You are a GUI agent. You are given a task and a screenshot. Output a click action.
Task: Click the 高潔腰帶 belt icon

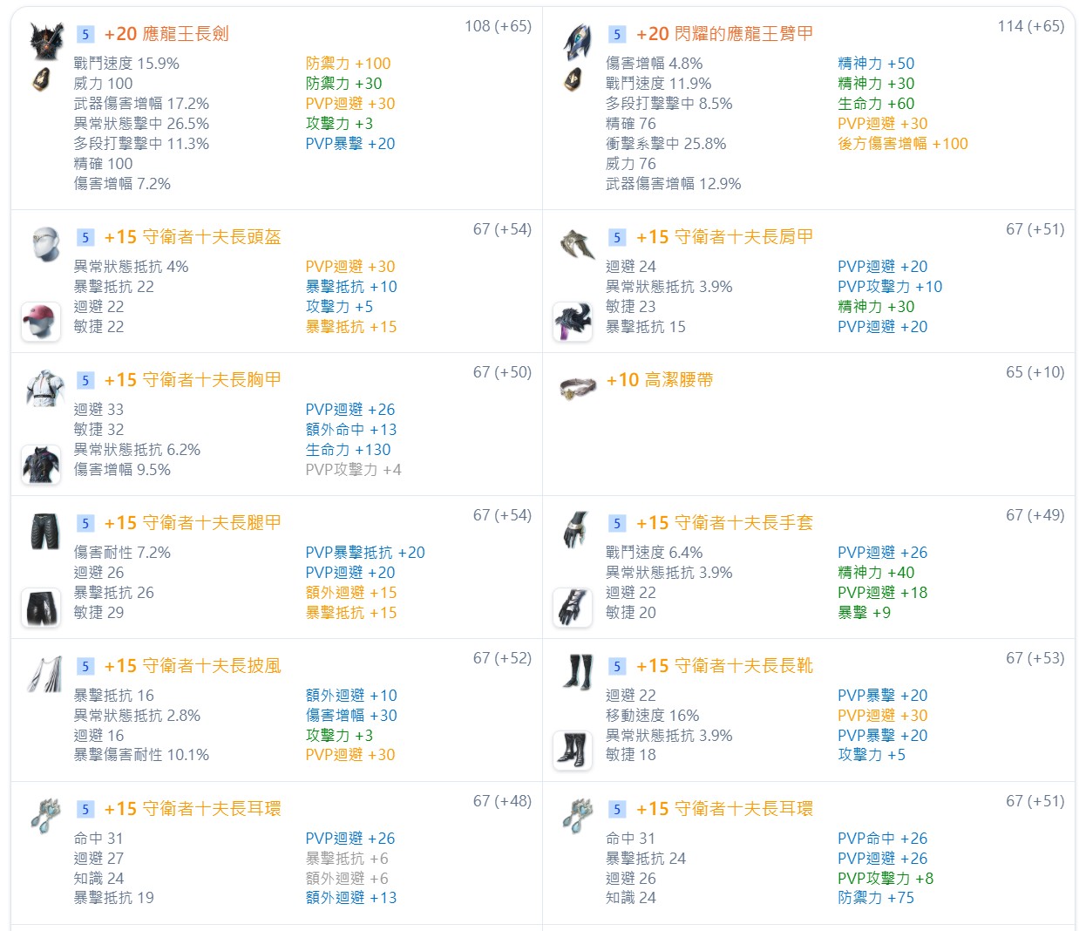click(x=577, y=387)
